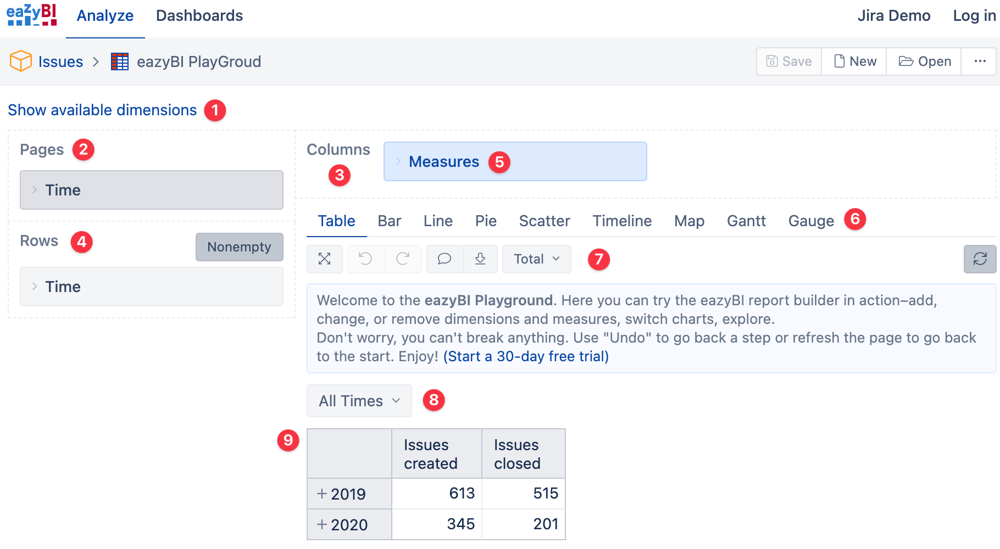1000x549 pixels.
Task: Undo the last action
Action: pyautogui.click(x=365, y=259)
